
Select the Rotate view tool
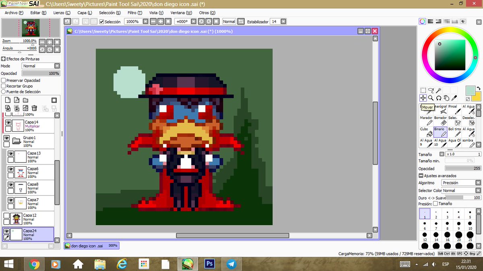tap(439, 98)
